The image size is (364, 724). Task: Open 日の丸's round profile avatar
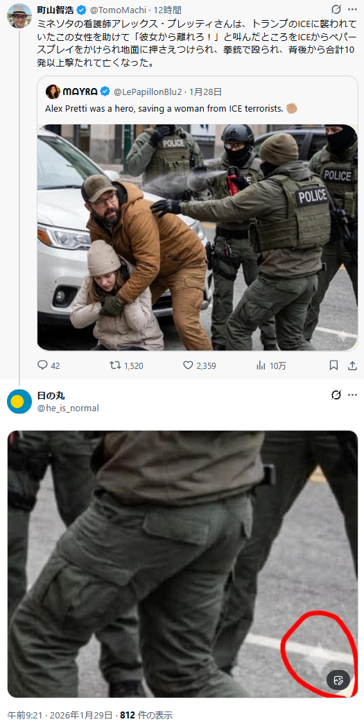pyautogui.click(x=19, y=402)
